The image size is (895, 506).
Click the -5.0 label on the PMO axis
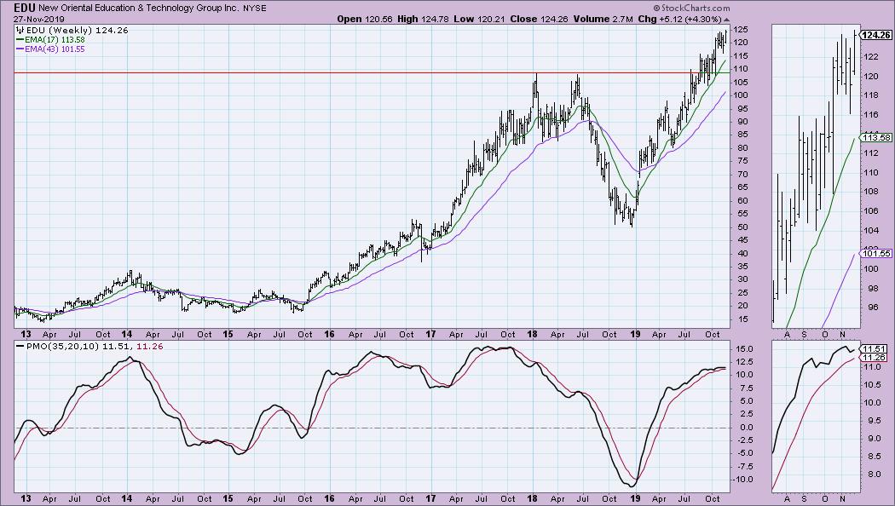(744, 453)
